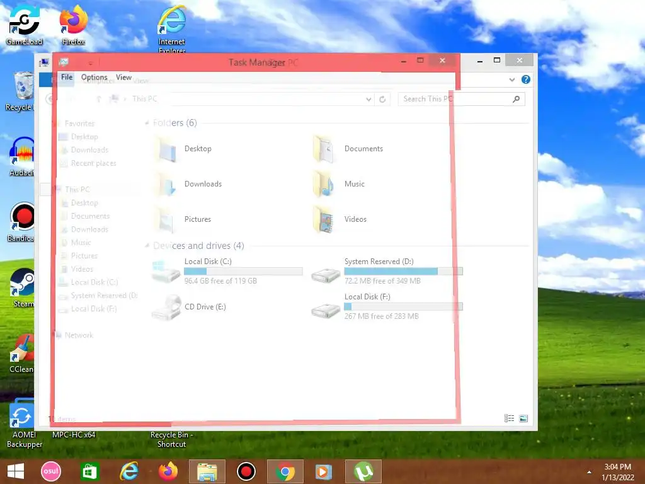Click the Help icon in This PC window

click(x=526, y=79)
